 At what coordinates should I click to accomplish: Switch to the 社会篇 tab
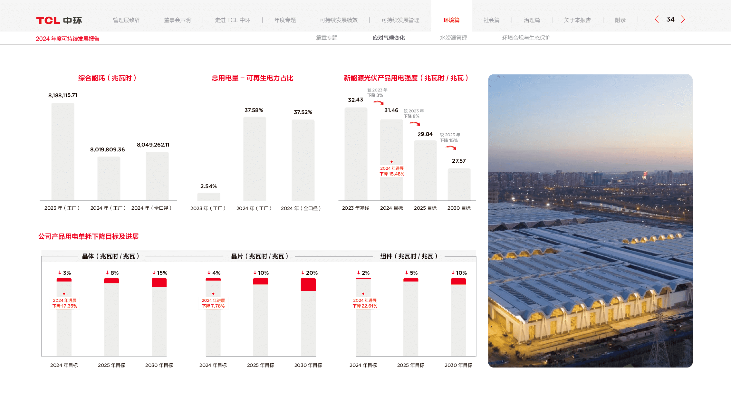click(x=491, y=20)
